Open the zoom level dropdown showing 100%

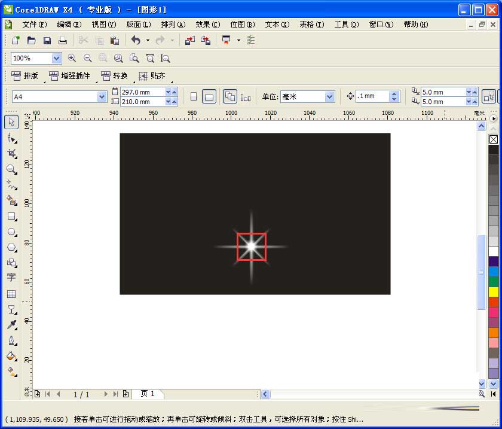56,58
